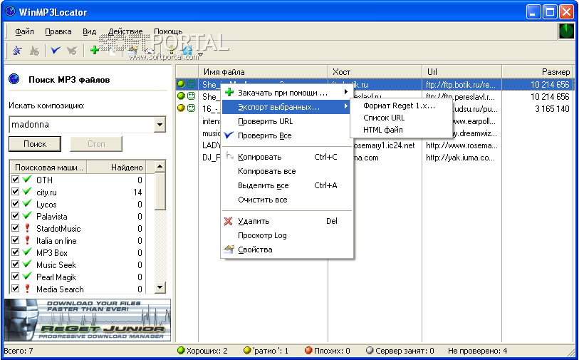
Task: Toggle the MP3 Box checkbox
Action: click(x=15, y=252)
